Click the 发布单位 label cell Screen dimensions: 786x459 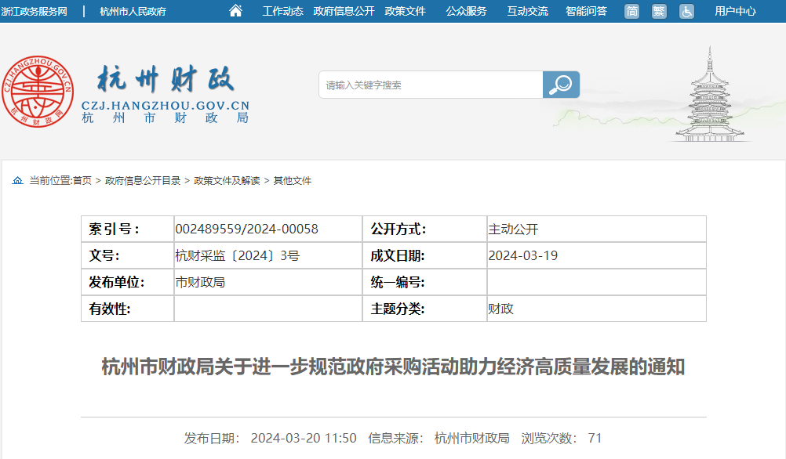(x=127, y=282)
